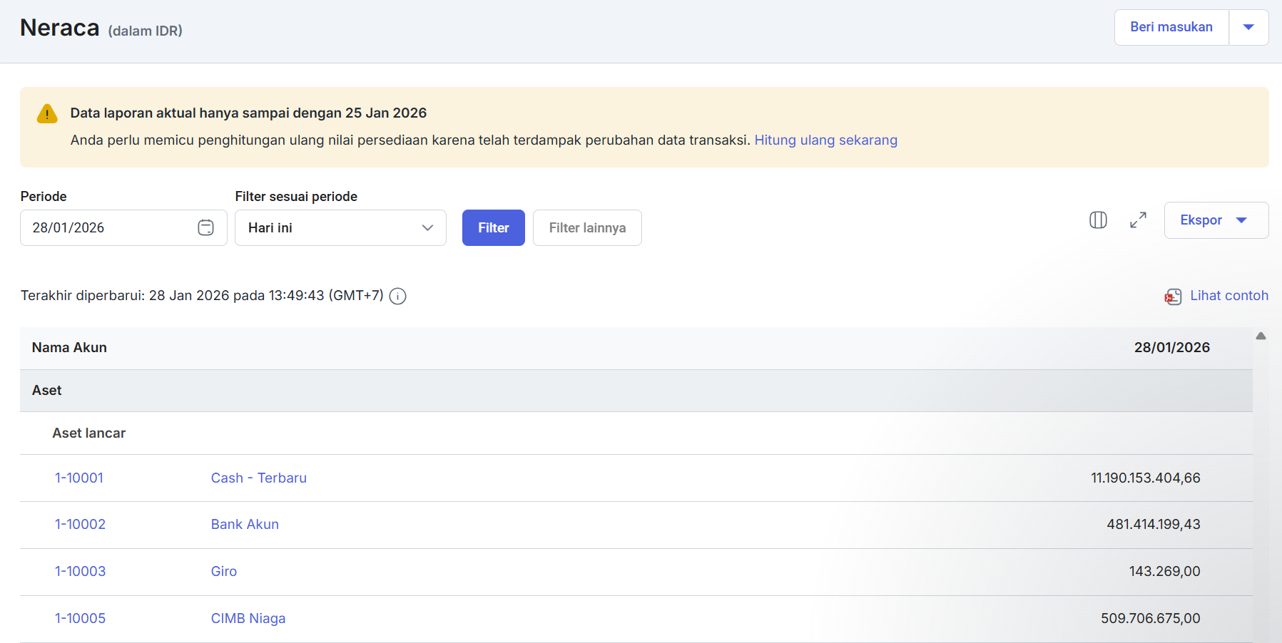Click the yellow warning triangle icon
The image size is (1282, 643).
pyautogui.click(x=47, y=113)
